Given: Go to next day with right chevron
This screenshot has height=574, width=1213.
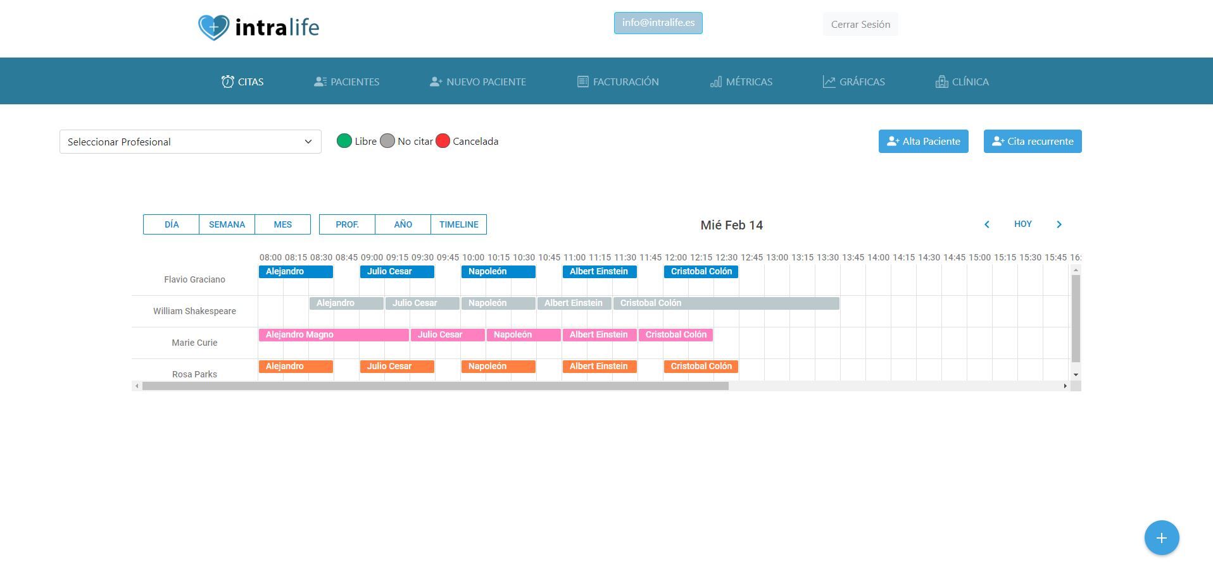Looking at the screenshot, I should coord(1059,224).
